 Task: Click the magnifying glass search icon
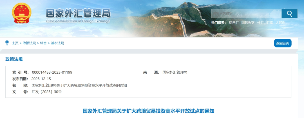[x=289, y=13]
